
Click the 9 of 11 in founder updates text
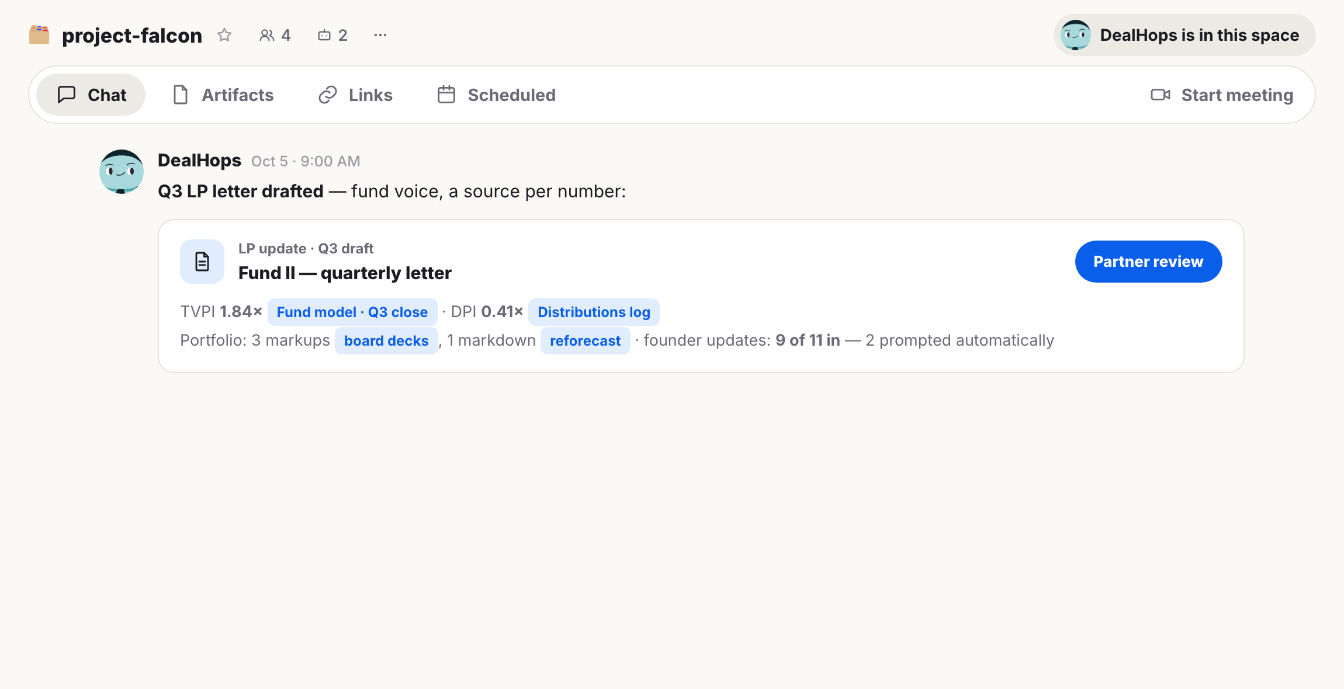808,340
